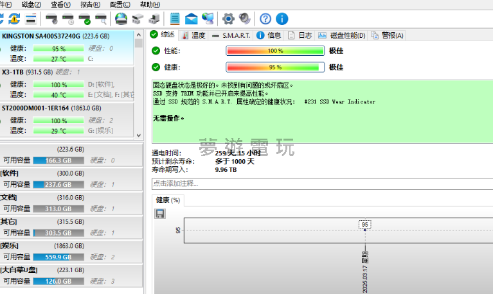Click the speaker sound icon
This screenshot has width=493, height=294.
tap(244, 19)
